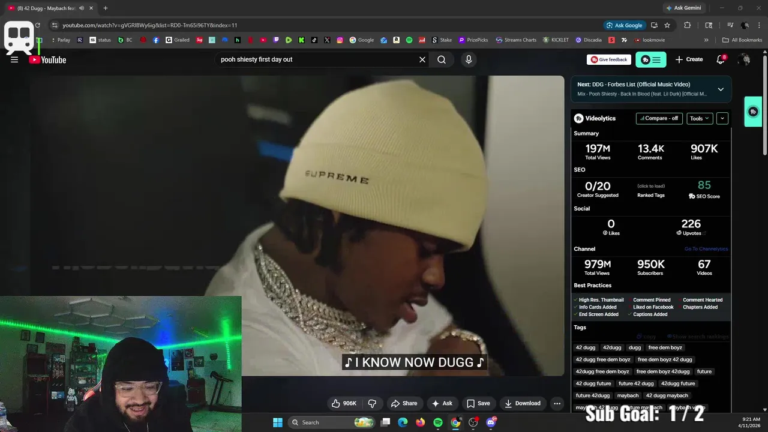Dislike the video with thumbs down
The width and height of the screenshot is (768, 432).
pos(372,403)
